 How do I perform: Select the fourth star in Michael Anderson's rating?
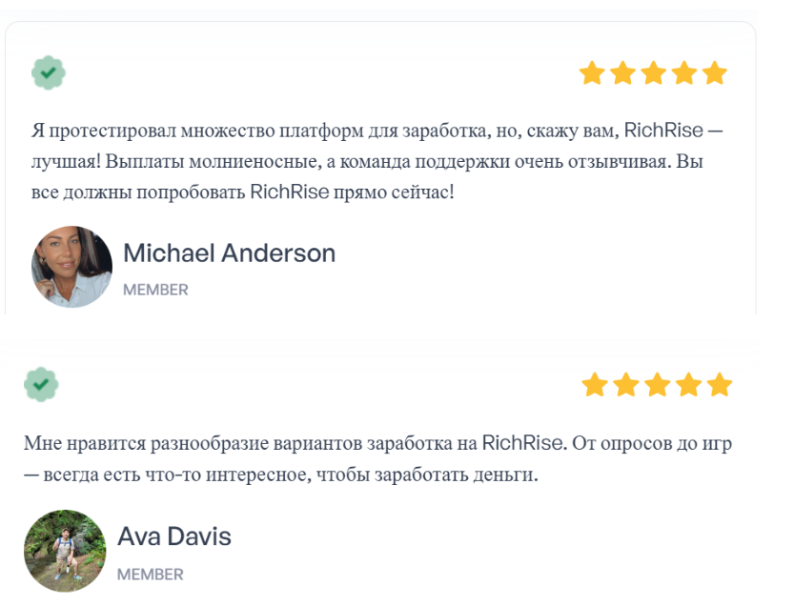click(x=683, y=73)
